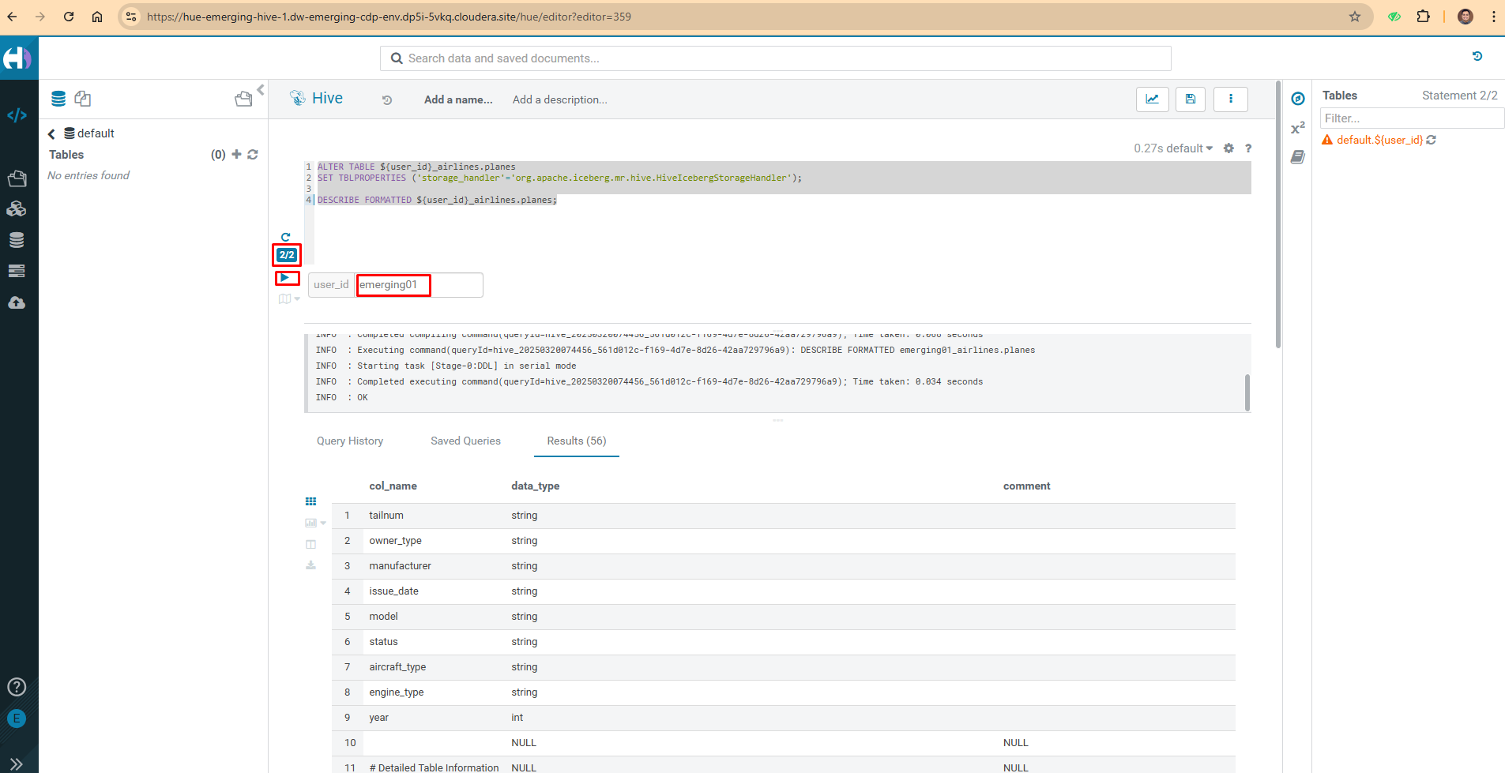1505x773 pixels.
Task: Open the editor more-options menu
Action: pos(1231,99)
